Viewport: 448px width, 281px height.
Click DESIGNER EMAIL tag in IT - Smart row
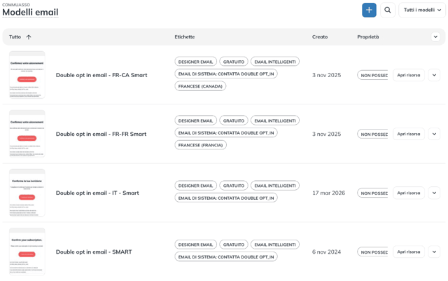click(196, 186)
